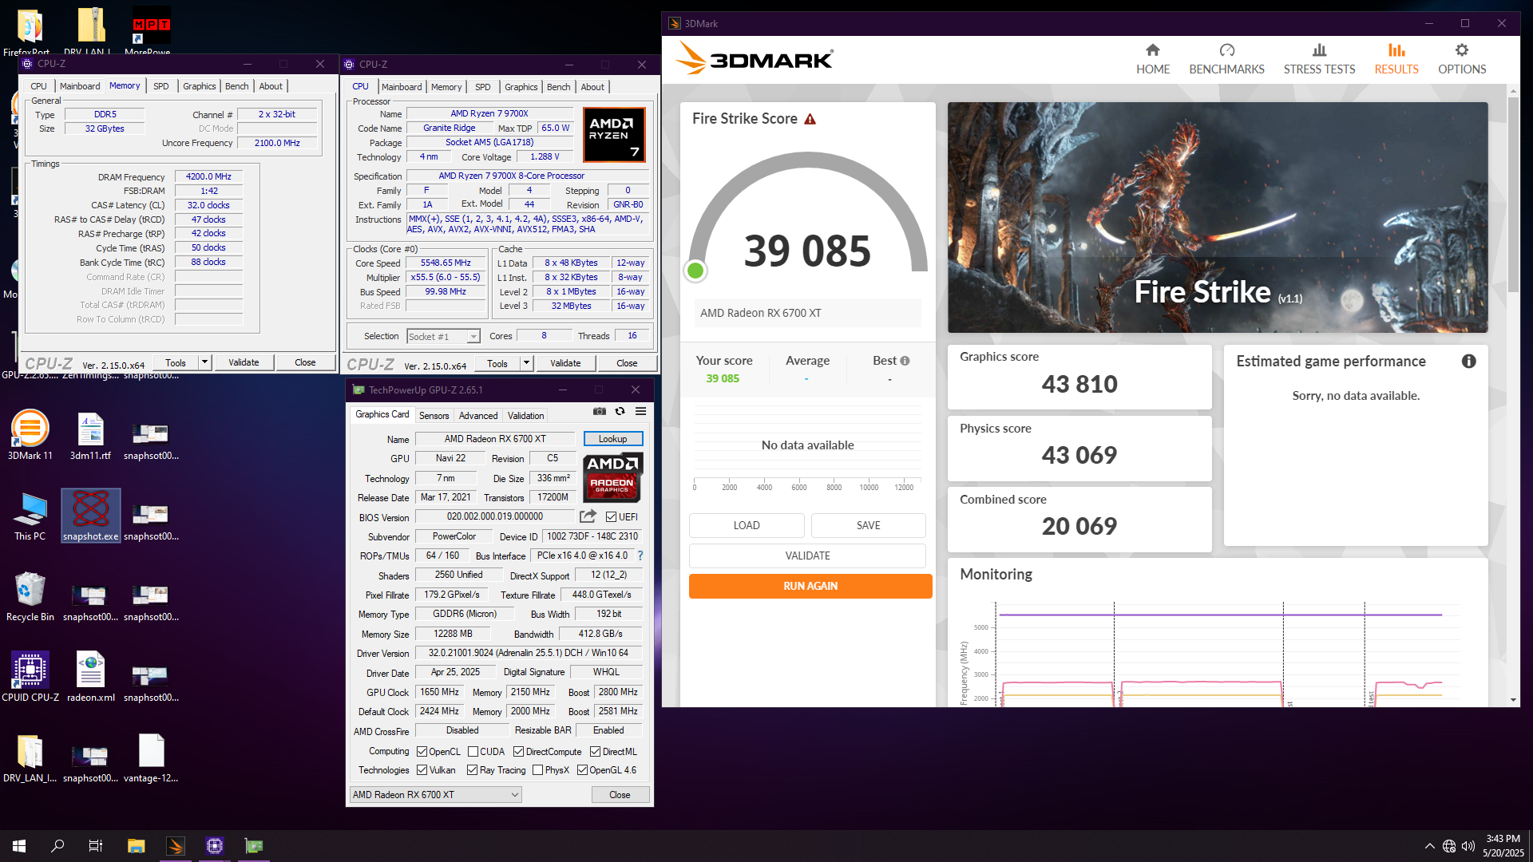
Task: Toggle UEFI checkbox in GPU-Z
Action: 611,517
